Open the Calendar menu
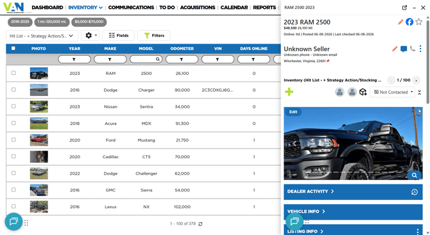Image resolution: width=430 pixels, height=235 pixels. 234,8
